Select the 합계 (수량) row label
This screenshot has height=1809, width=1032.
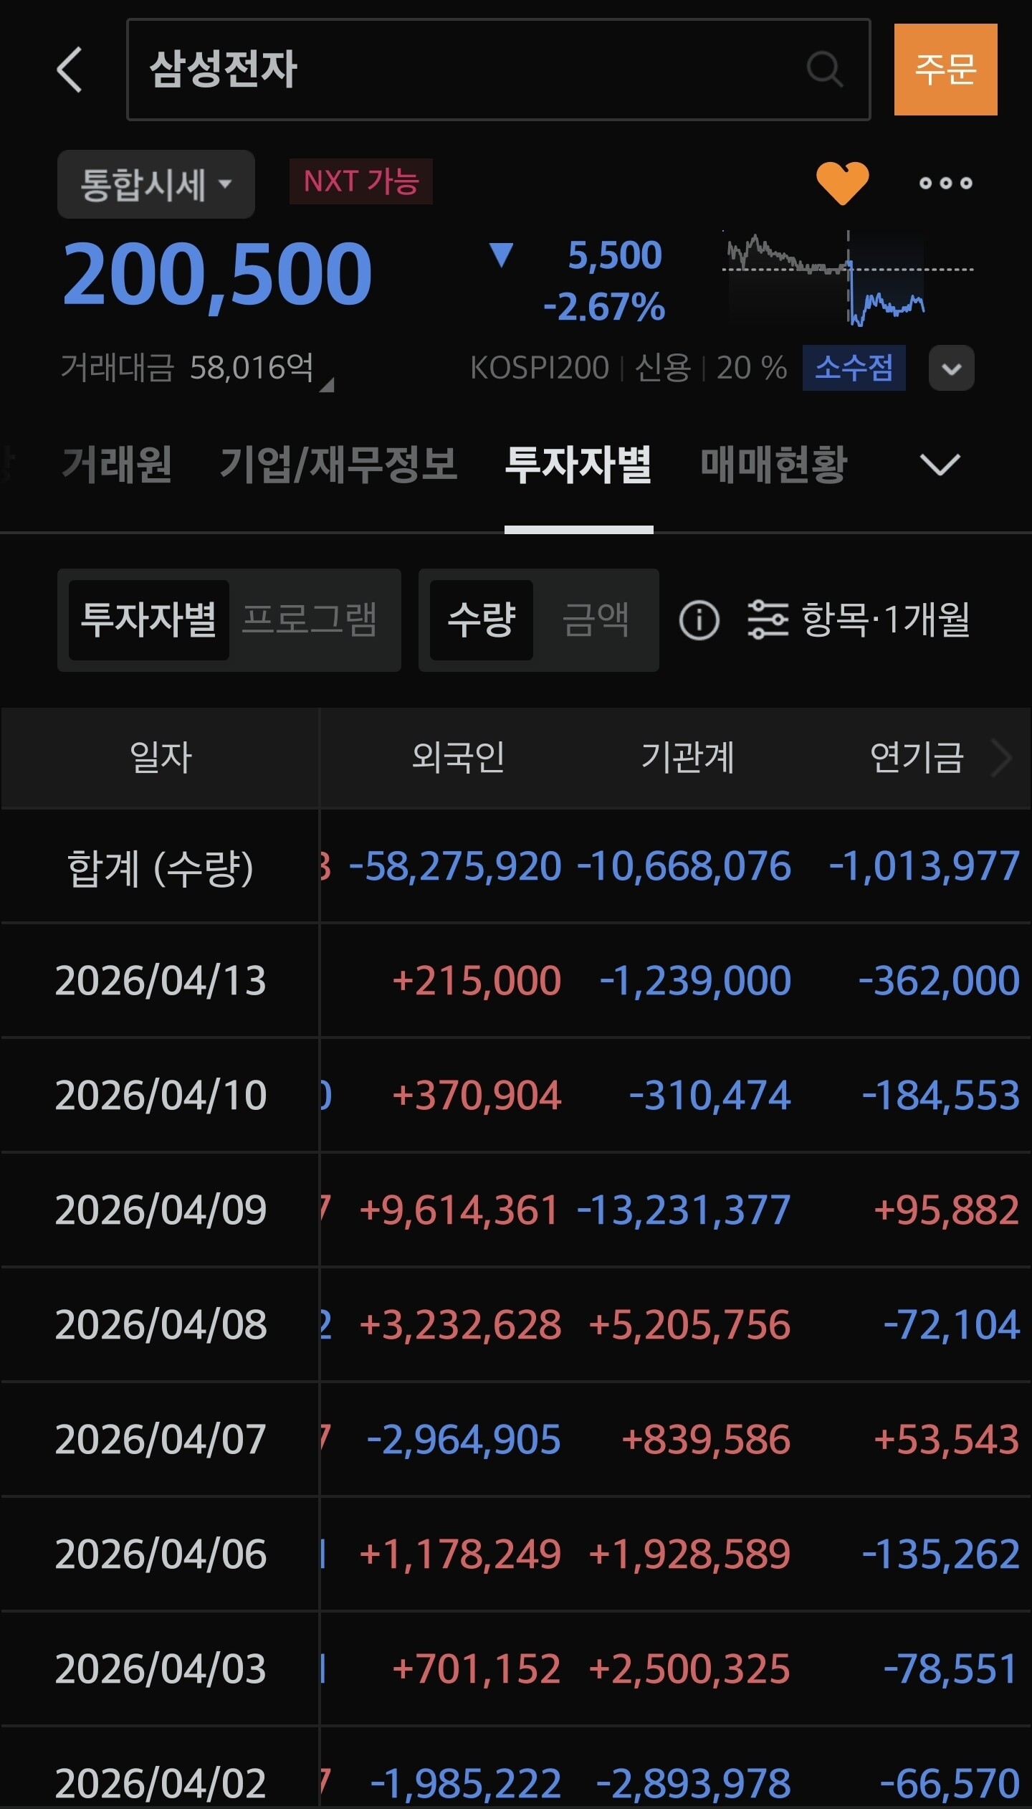161,868
